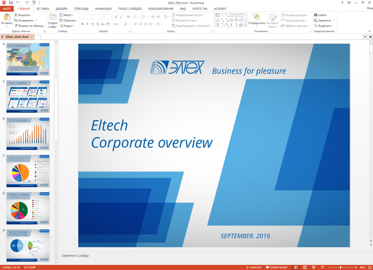Toggle bold formatting Ж
Viewport: 373px width, 270px height.
[82, 24]
